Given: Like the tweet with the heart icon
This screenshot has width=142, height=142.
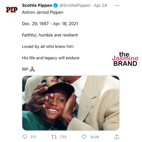Looking at the screenshot, I should point(84,137).
